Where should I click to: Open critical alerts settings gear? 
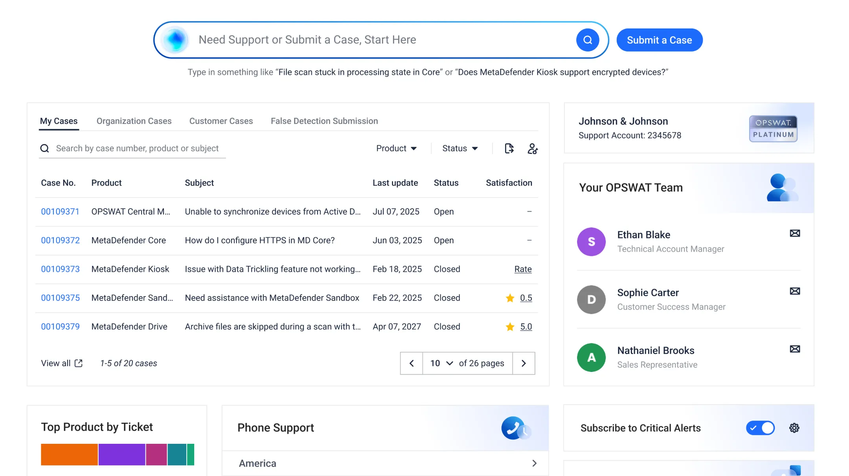pyautogui.click(x=794, y=428)
